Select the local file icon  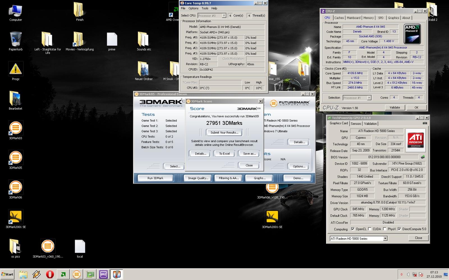[x=80, y=248]
